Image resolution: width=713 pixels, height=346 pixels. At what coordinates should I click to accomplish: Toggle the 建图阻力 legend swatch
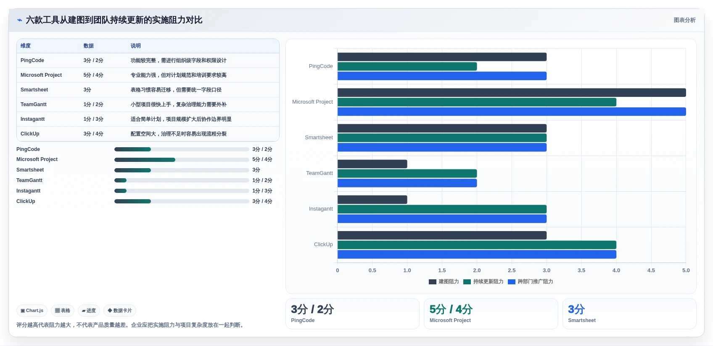(x=433, y=282)
